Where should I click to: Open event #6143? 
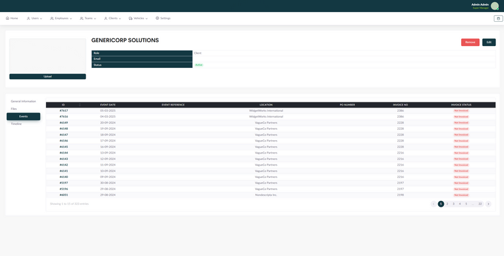pyautogui.click(x=64, y=159)
